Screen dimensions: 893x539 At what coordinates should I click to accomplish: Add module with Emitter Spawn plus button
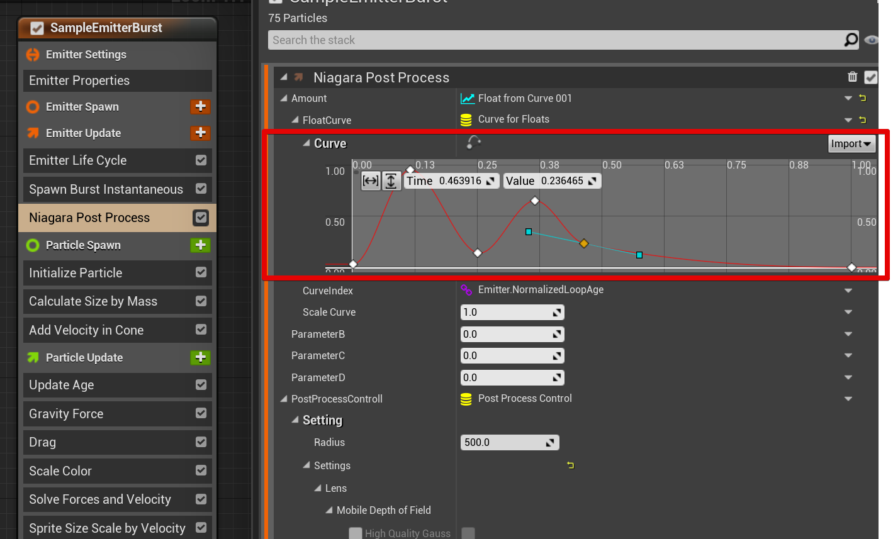click(x=201, y=106)
